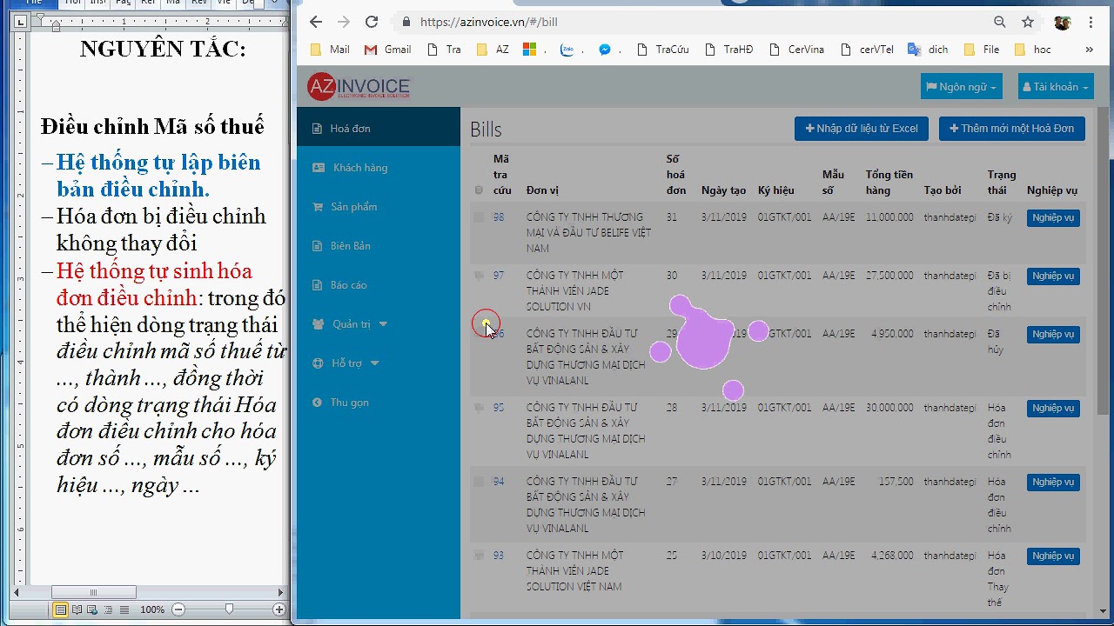Open Chrome profile avatar
Image resolution: width=1114 pixels, height=626 pixels.
[x=1062, y=22]
